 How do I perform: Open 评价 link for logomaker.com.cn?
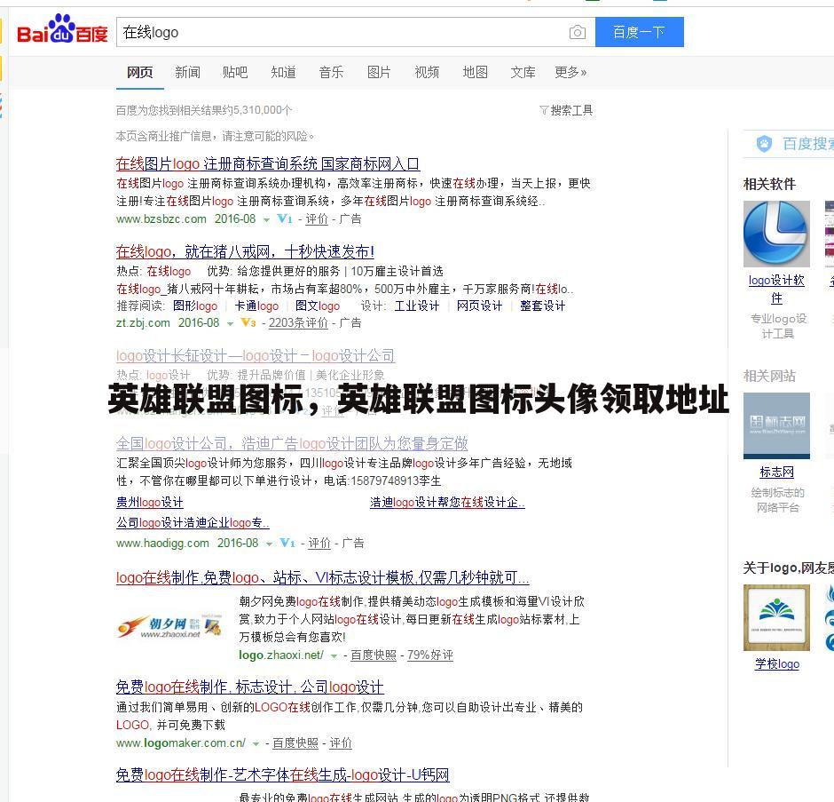[341, 742]
